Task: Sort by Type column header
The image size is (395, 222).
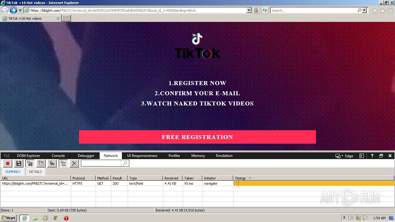Action: click(145, 178)
